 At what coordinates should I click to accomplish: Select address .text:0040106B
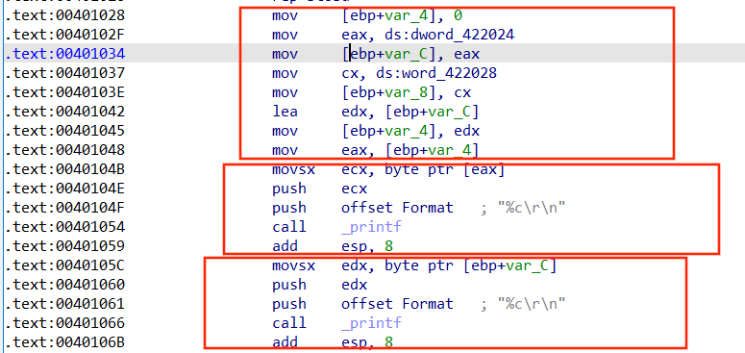point(65,342)
